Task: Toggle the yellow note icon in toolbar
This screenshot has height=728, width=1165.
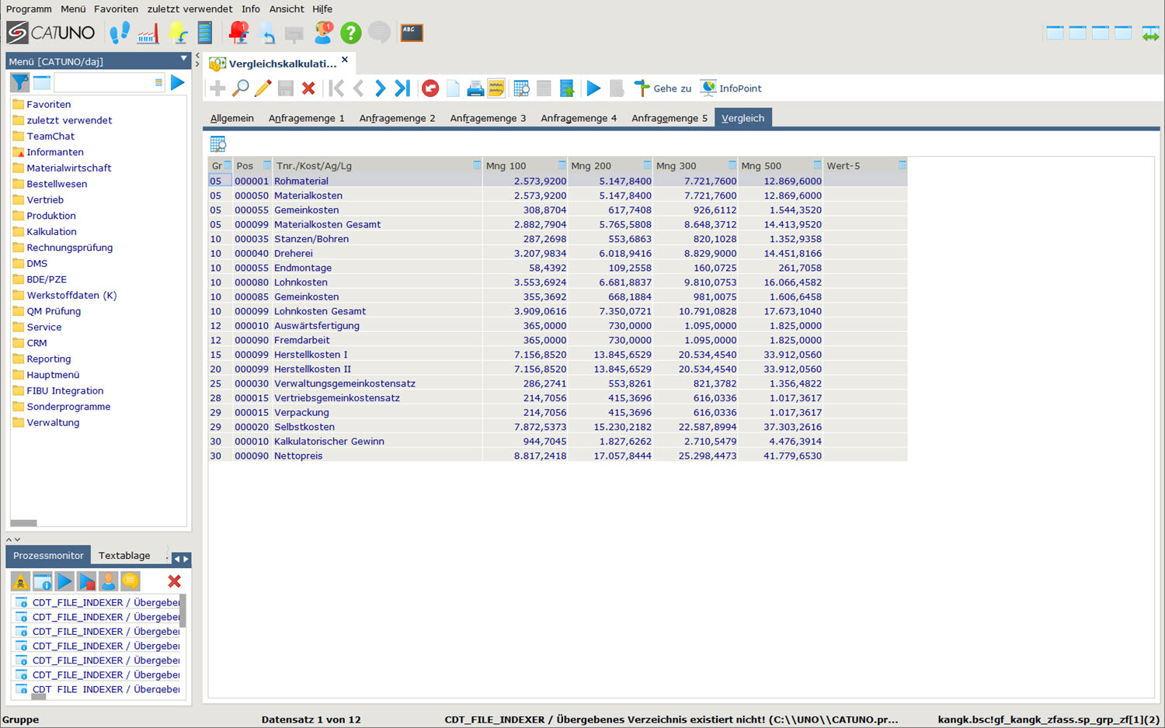Action: (496, 88)
